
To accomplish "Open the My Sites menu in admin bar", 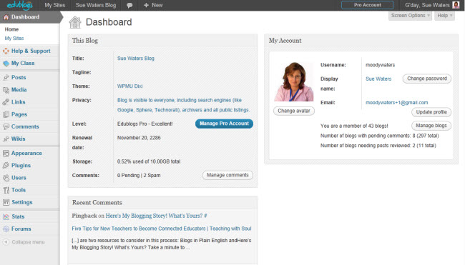I will tap(55, 5).
